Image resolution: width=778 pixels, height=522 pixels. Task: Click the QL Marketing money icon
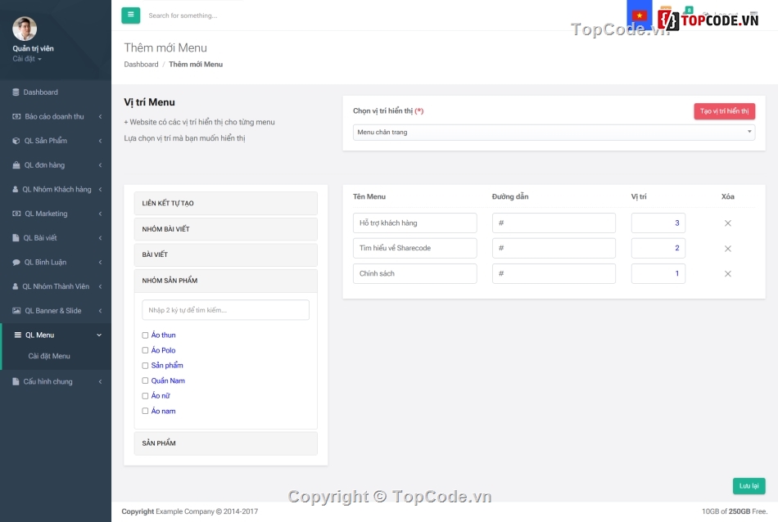pos(16,214)
